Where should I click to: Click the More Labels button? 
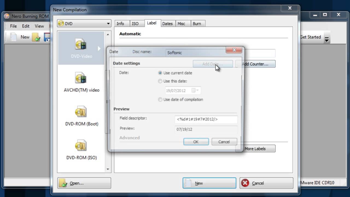(x=255, y=149)
